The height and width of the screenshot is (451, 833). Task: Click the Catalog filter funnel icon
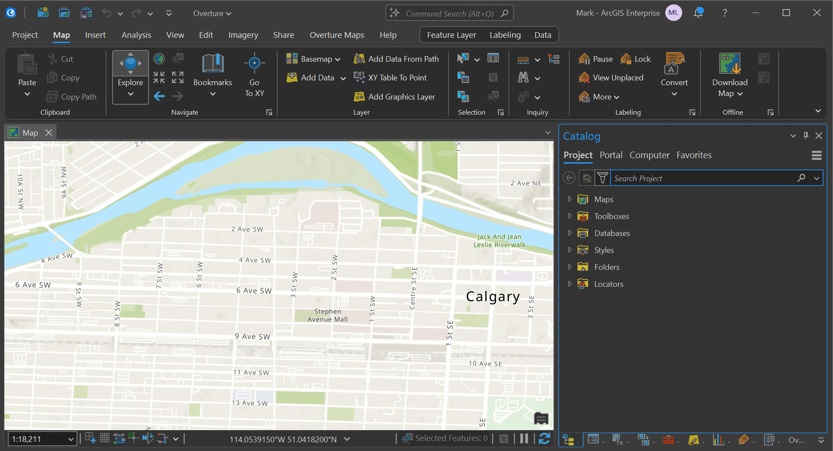pyautogui.click(x=602, y=178)
